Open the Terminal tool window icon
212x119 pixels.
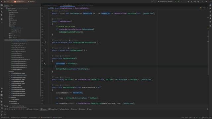click(x=2, y=108)
